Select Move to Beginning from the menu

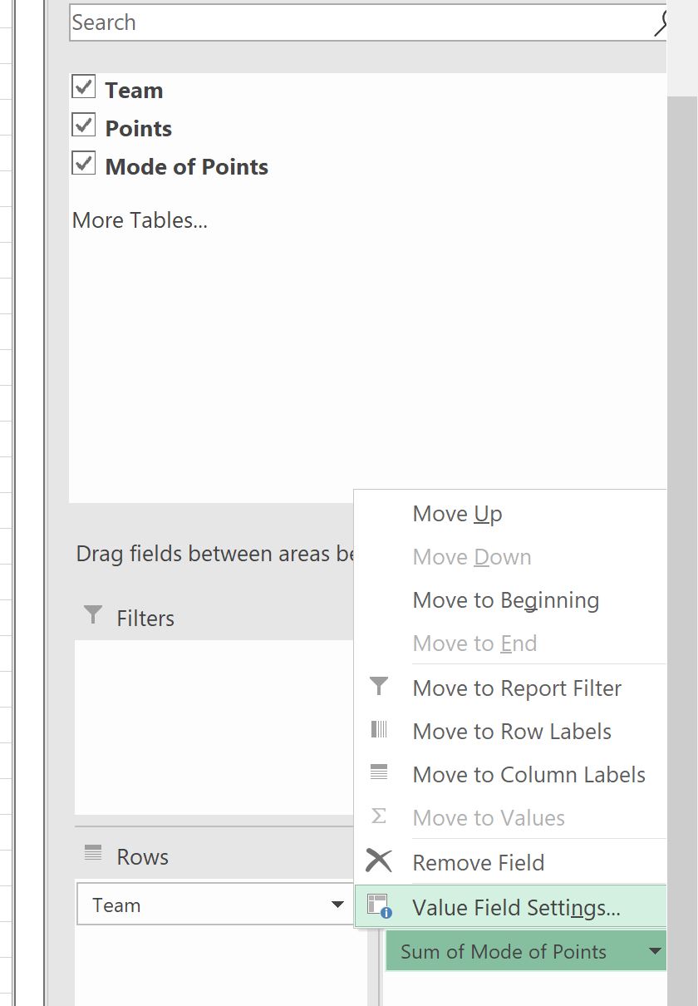(x=505, y=599)
